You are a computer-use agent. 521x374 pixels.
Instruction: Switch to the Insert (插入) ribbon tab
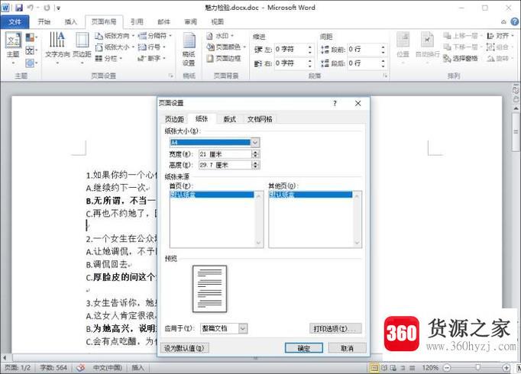point(70,22)
